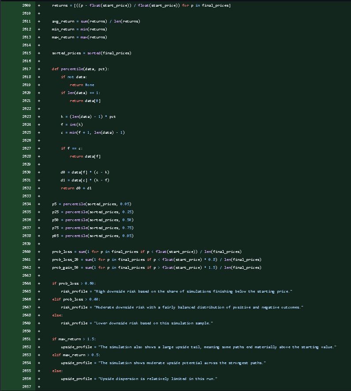Click the plus marker on line 2649

39,323
